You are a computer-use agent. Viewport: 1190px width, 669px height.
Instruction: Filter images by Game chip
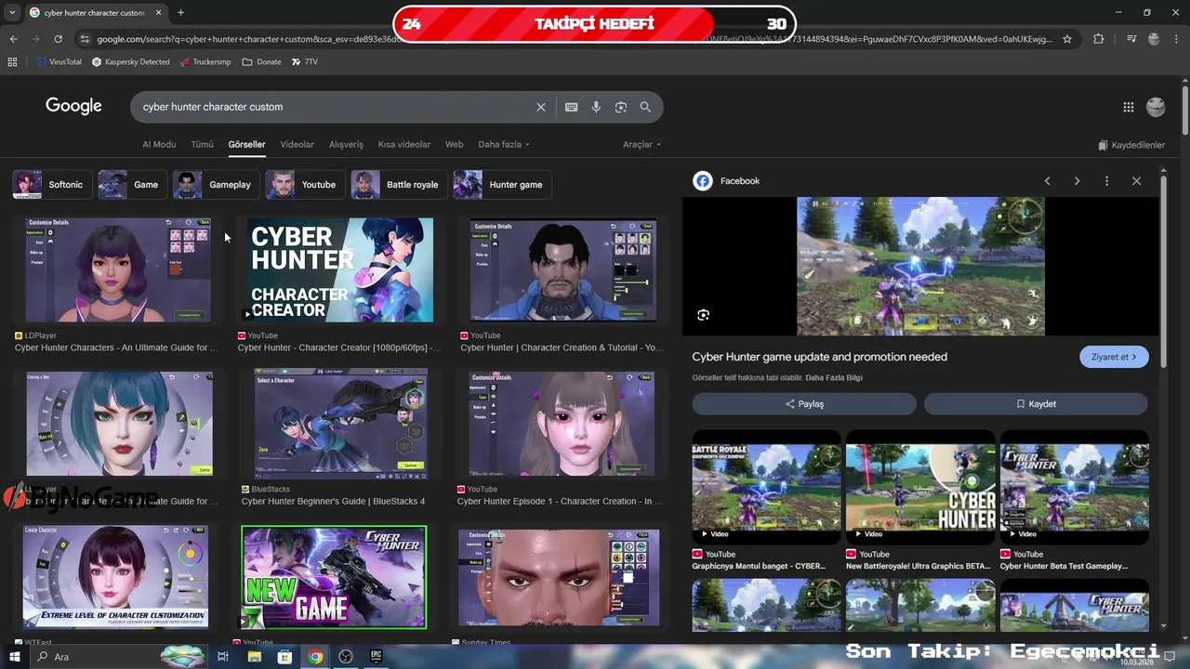pyautogui.click(x=133, y=185)
